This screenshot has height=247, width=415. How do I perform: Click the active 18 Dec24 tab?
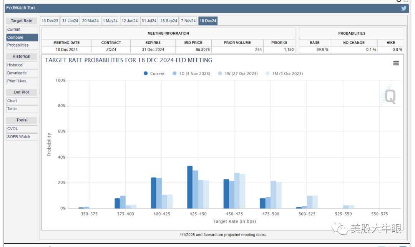coord(208,21)
